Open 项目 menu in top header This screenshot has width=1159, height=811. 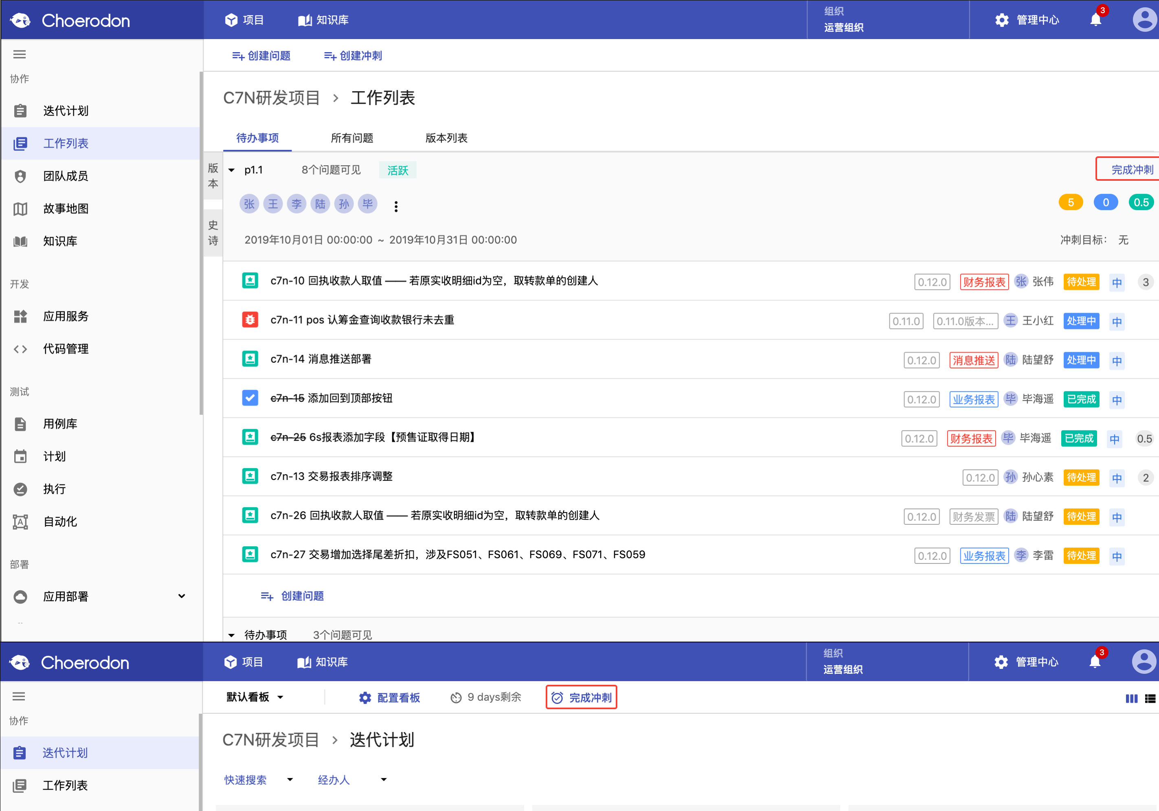244,20
